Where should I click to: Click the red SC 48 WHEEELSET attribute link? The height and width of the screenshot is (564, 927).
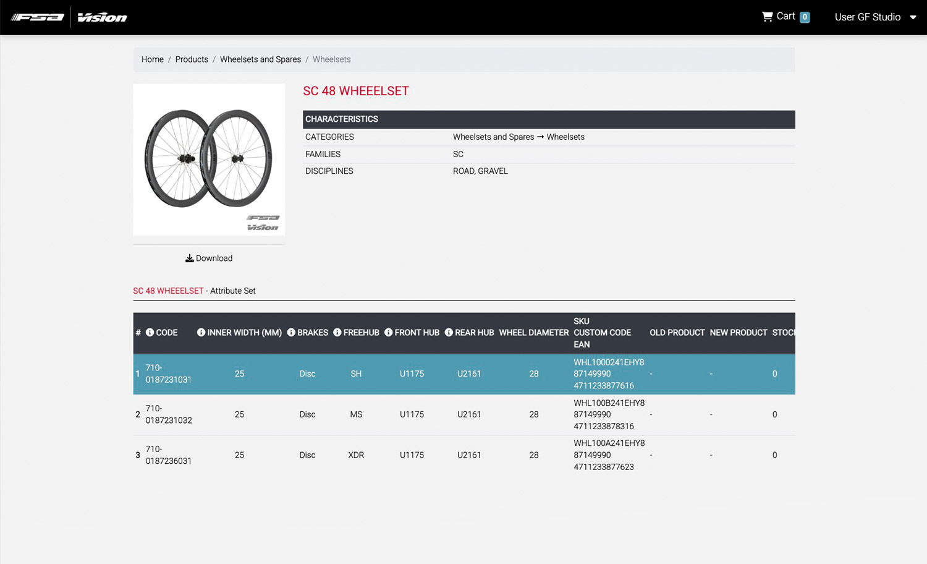(168, 291)
